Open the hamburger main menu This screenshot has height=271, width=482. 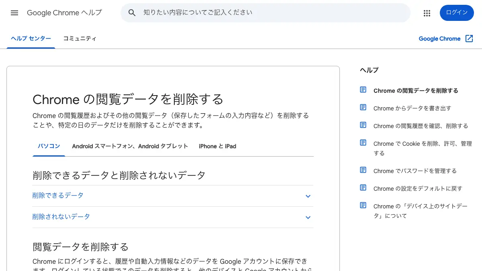click(14, 13)
